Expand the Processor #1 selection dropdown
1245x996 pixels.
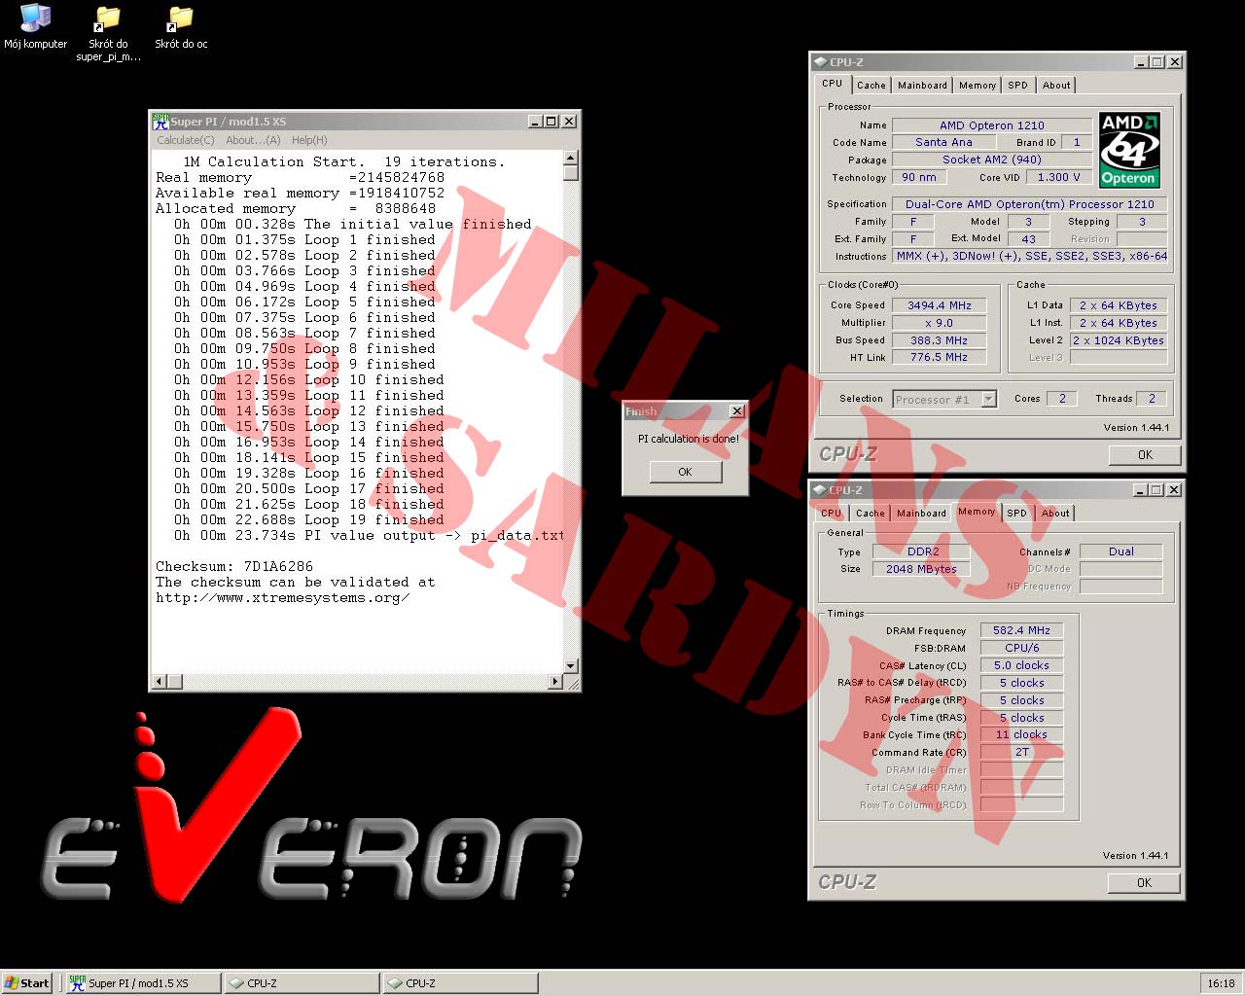tap(989, 399)
